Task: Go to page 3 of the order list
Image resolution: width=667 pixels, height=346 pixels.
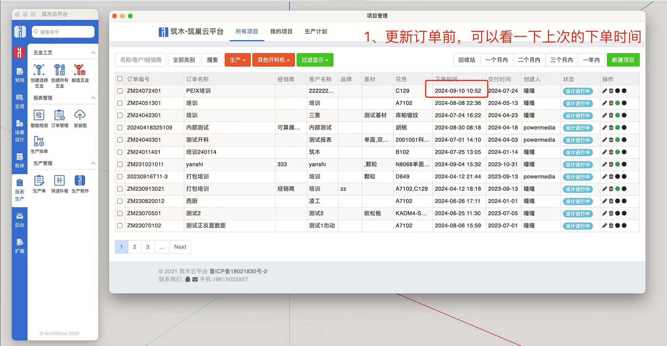Action: click(x=147, y=247)
